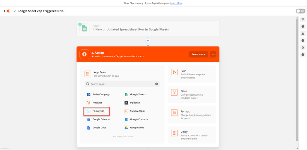The height and width of the screenshot is (150, 307).
Task: Expand the New or Updated Spreadsheet Row trigger
Action: tap(148, 28)
